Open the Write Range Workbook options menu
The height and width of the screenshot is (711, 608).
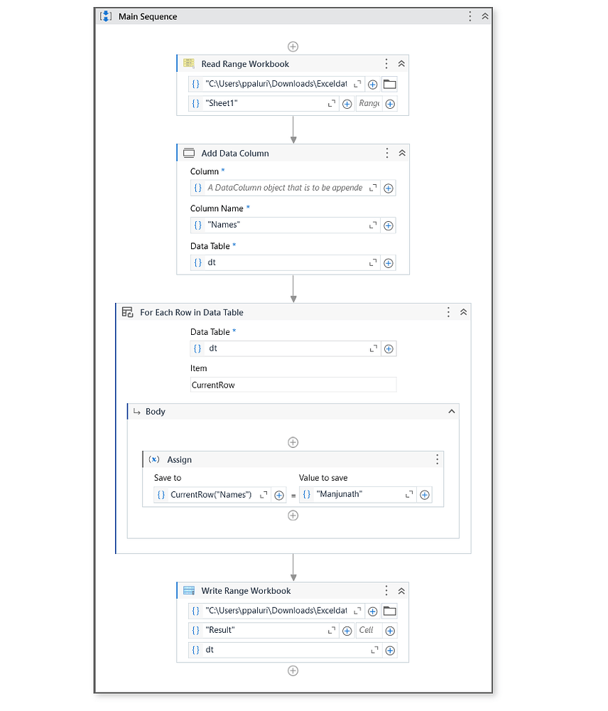point(386,591)
